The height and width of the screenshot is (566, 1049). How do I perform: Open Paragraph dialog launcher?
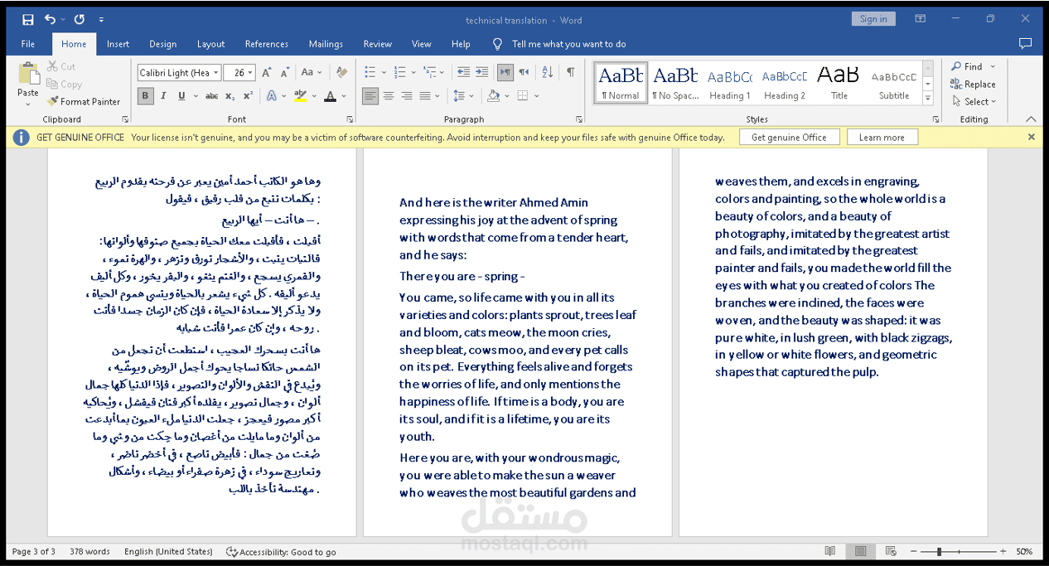(x=579, y=119)
